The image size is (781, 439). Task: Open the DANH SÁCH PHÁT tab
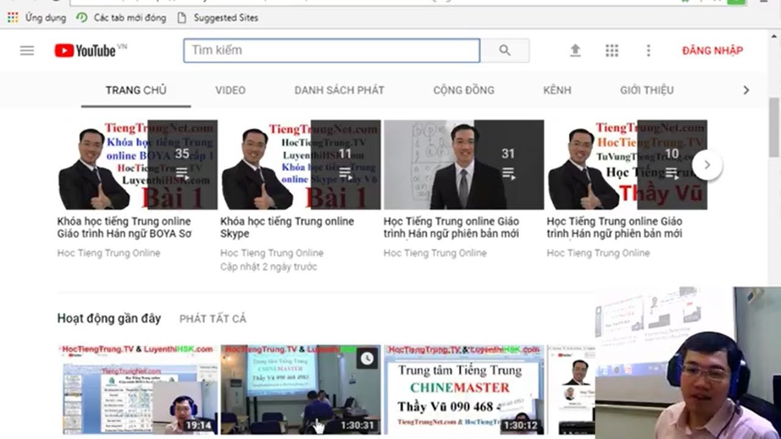coord(339,90)
